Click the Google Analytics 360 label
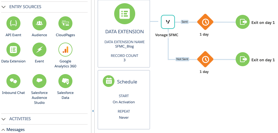Screen dimensions: 278x133 point(65,64)
